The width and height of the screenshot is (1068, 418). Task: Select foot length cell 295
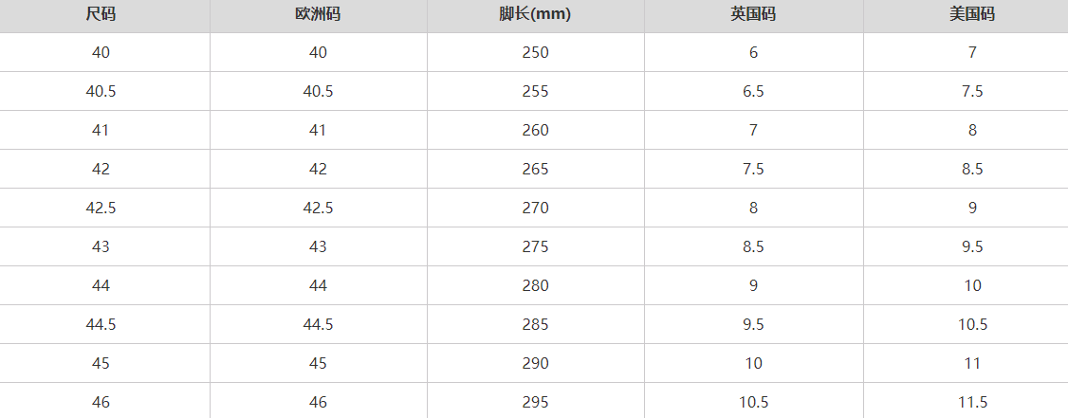coord(535,402)
